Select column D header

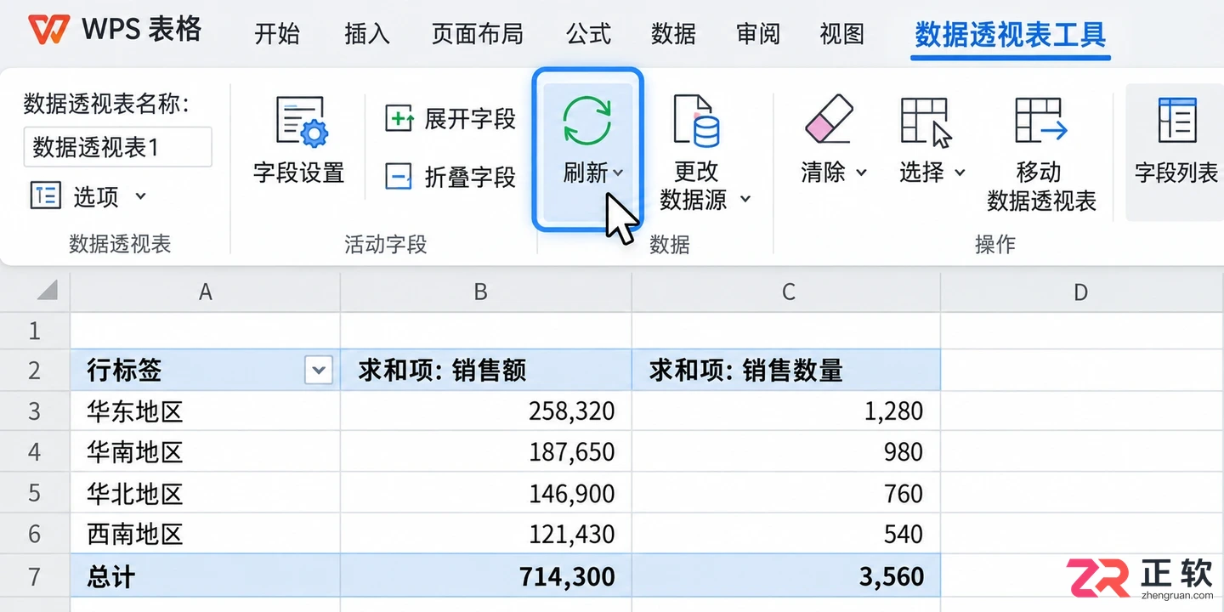1082,292
